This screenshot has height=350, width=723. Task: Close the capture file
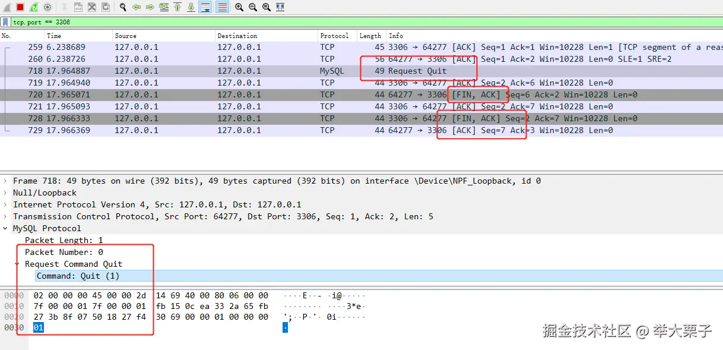92,7
